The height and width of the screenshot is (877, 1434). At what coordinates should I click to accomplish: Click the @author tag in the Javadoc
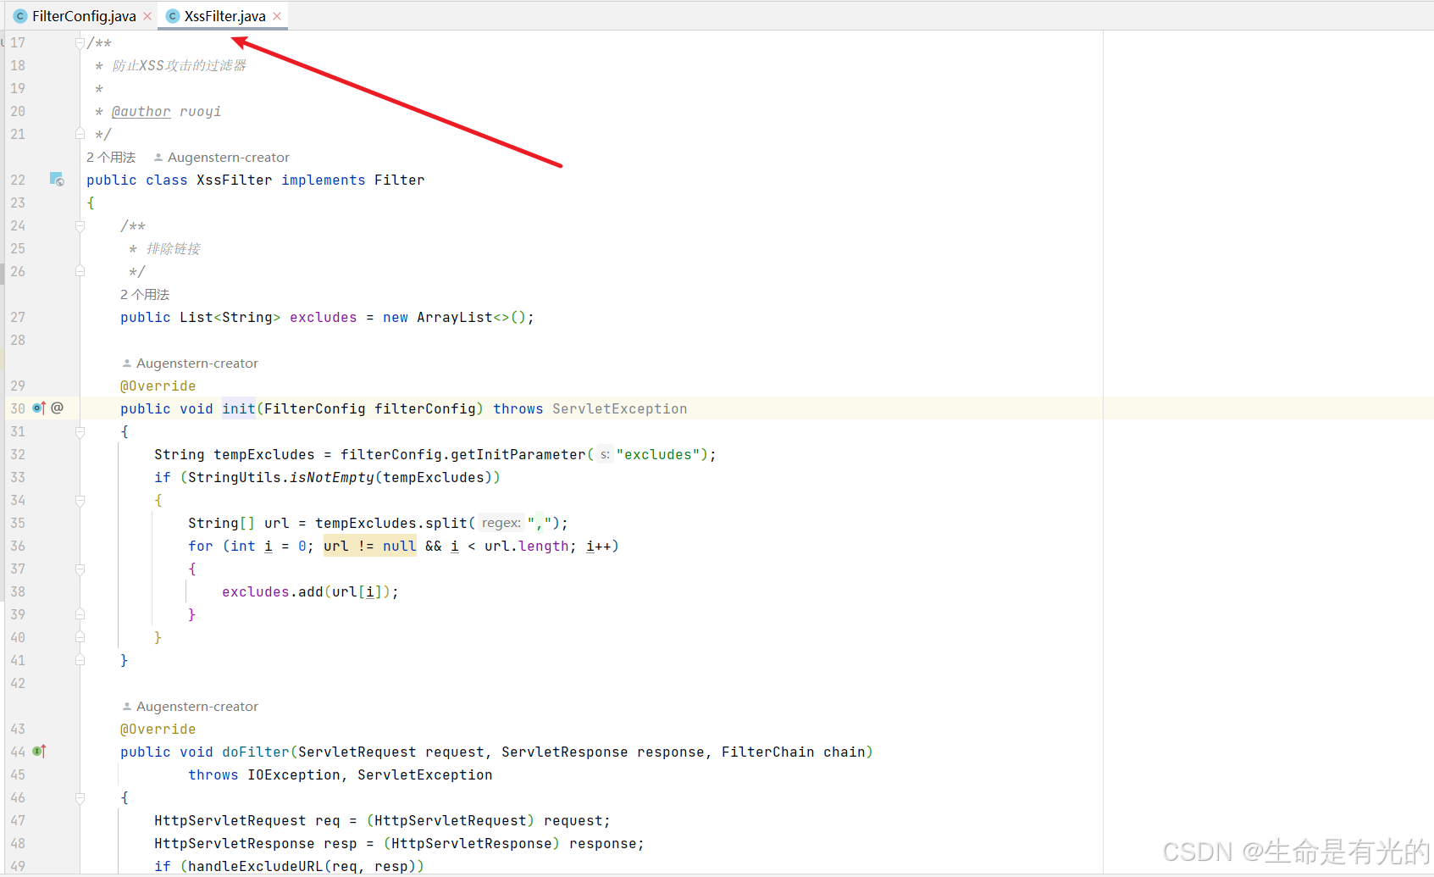click(141, 111)
